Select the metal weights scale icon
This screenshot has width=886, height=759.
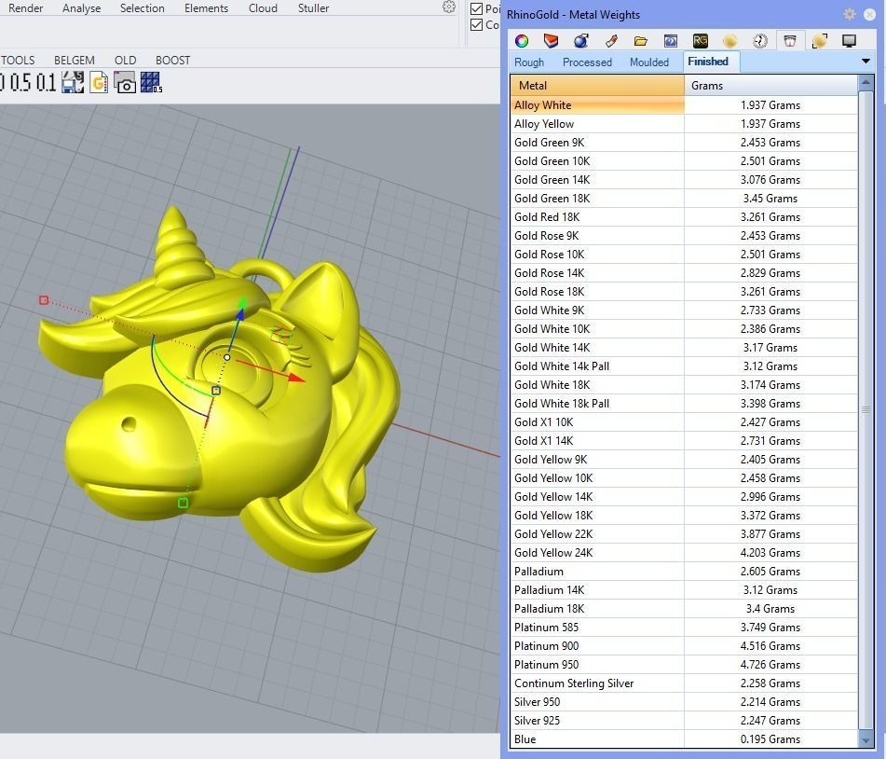[x=790, y=41]
